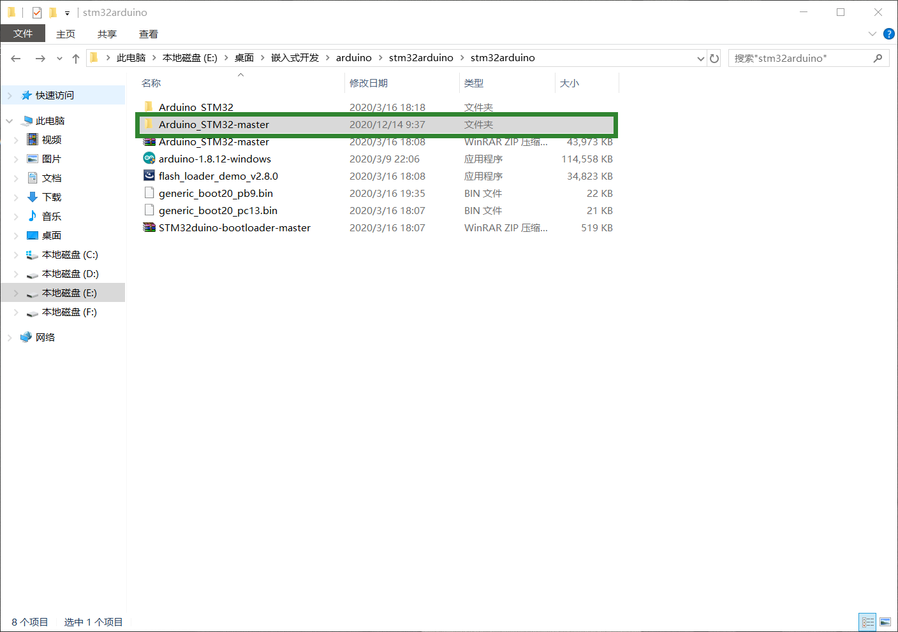Screen dimensions: 898x632
Task: Expand the ribbon with the chevron
Action: [872, 34]
